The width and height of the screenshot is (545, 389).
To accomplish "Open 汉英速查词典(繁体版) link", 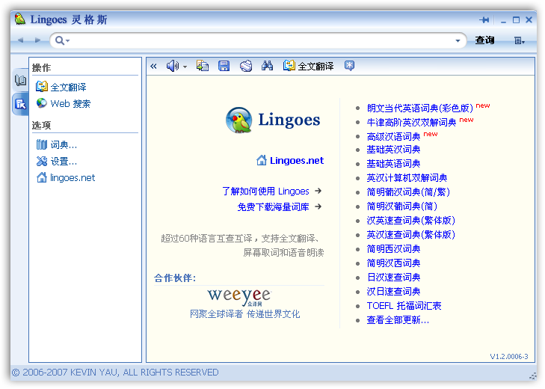I will coord(411,221).
